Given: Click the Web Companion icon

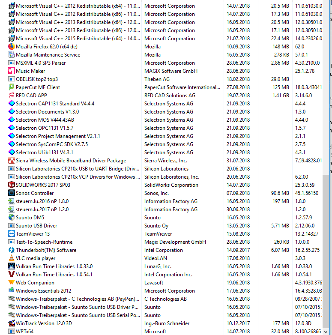Looking at the screenshot, I should pos(11,282).
